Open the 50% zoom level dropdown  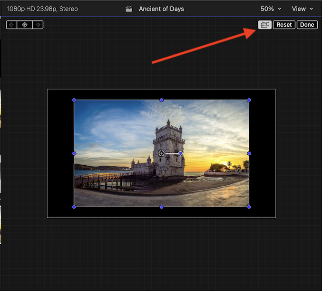point(271,9)
